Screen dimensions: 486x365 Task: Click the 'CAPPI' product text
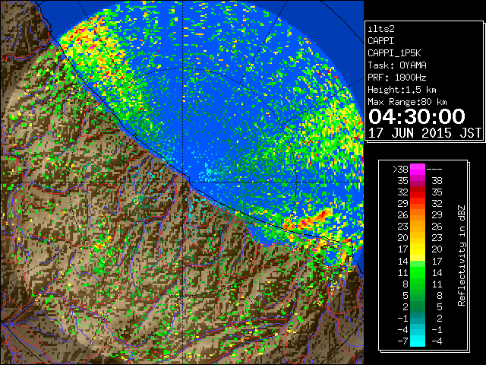pyautogui.click(x=380, y=41)
